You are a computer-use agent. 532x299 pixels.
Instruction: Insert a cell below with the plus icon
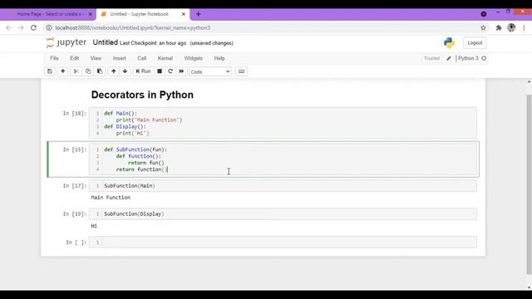[63, 71]
